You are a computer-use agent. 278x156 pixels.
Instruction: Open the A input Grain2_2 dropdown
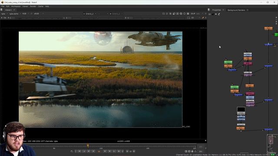[89, 13]
